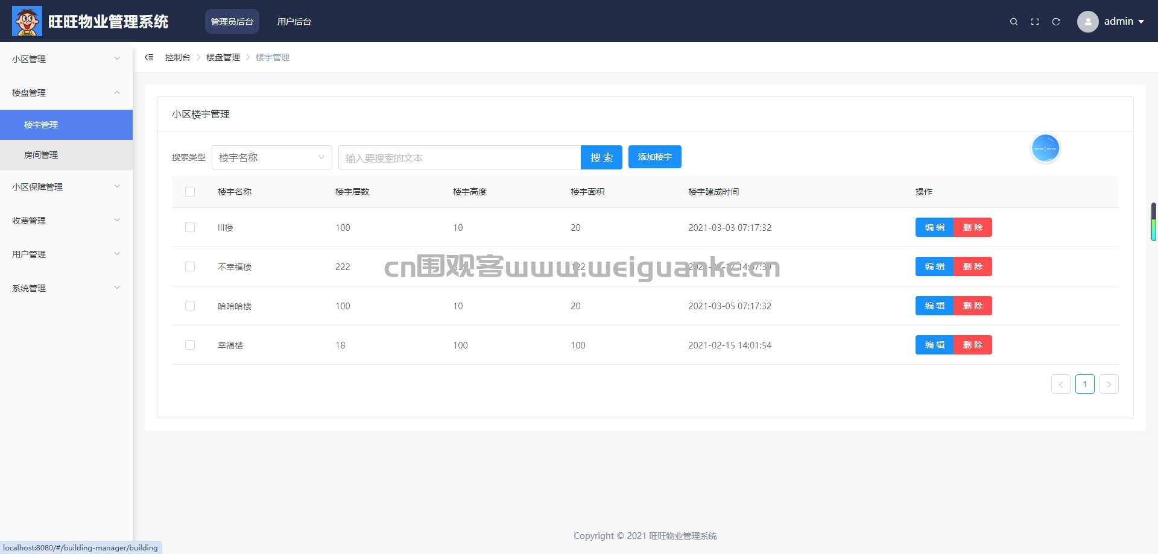Check the box for 不幸福楼 row
The image size is (1158, 554).
click(x=190, y=266)
